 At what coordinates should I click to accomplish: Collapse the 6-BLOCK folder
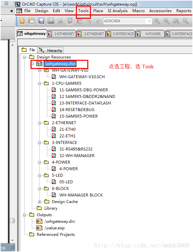[x=39, y=189]
